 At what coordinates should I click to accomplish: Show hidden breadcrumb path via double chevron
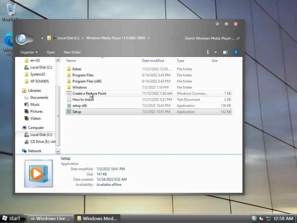(x=54, y=38)
